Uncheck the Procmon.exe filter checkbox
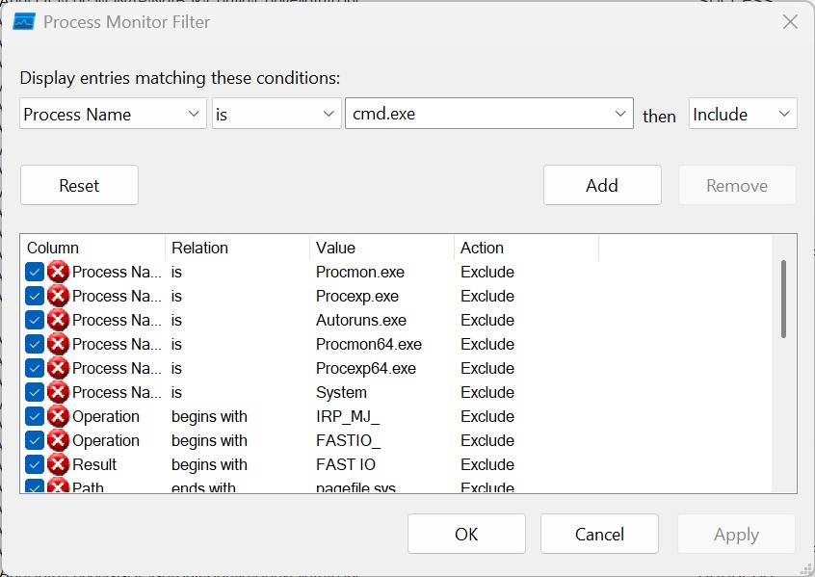 pos(35,272)
